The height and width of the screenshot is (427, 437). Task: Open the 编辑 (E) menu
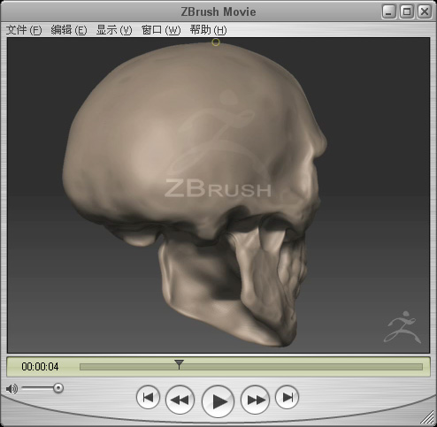point(69,30)
